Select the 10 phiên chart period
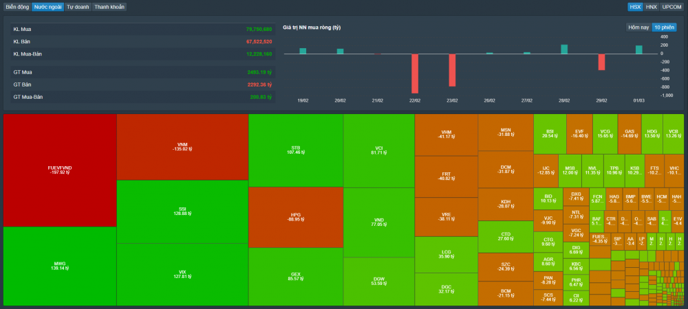Image resolution: width=688 pixels, height=309 pixels. pyautogui.click(x=664, y=27)
